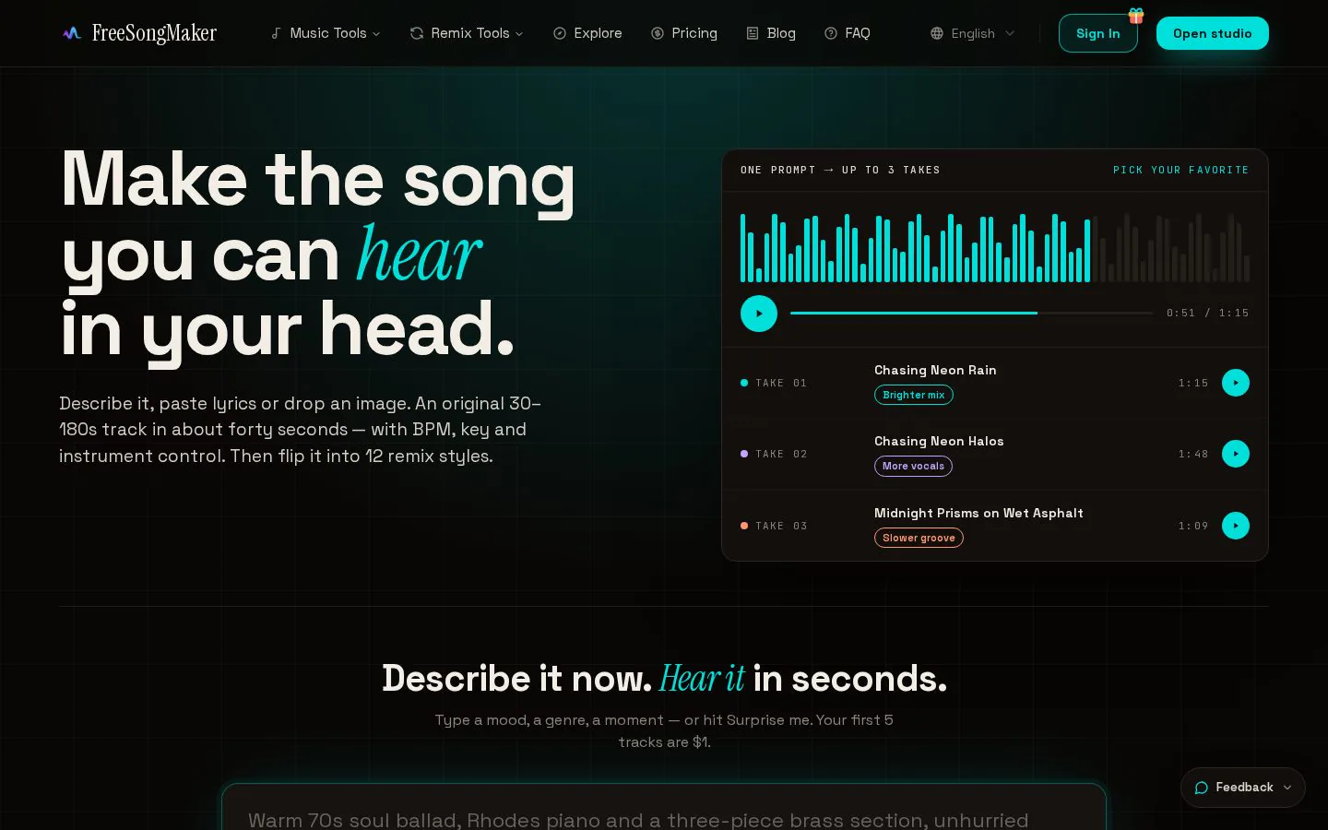Expand the Feedback widget chevron
Screen dimensions: 1328x830
(x=1287, y=788)
